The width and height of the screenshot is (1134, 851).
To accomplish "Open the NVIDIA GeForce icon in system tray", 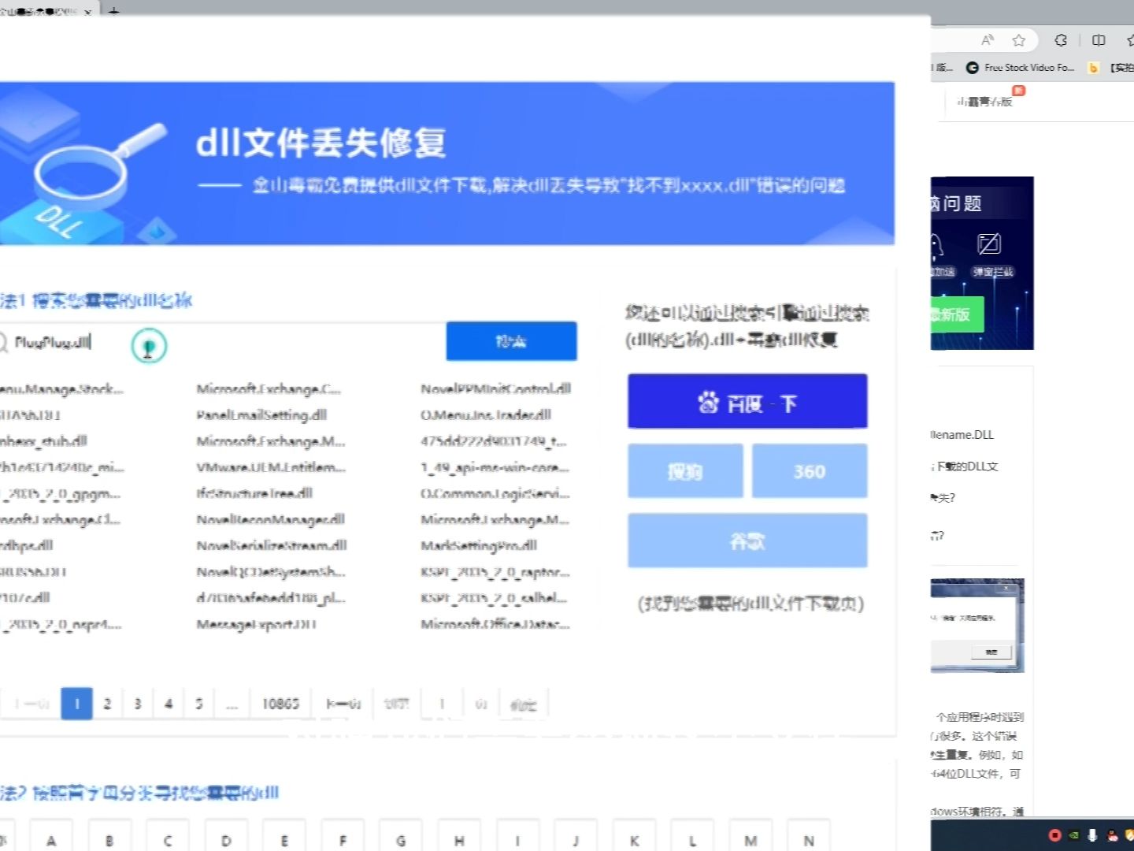I will tap(1075, 835).
